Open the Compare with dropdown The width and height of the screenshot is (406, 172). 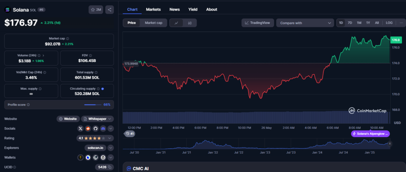coord(305,23)
